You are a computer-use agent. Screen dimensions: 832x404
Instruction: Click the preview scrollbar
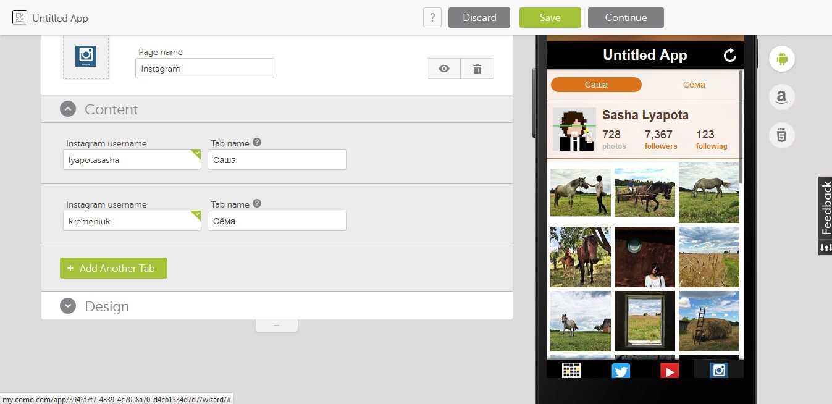tap(741, 127)
